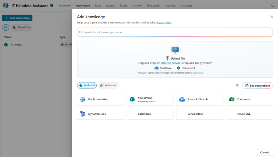Switch to the Tools tab
This screenshot has height=157, width=278.
click(98, 6)
